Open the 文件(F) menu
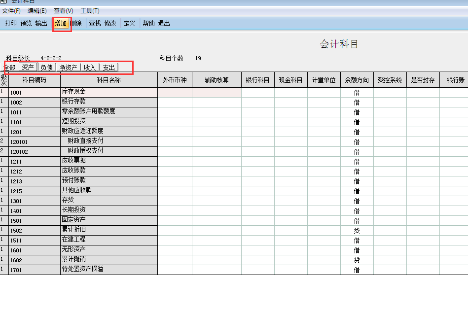Image resolution: width=468 pixels, height=312 pixels. coord(11,11)
